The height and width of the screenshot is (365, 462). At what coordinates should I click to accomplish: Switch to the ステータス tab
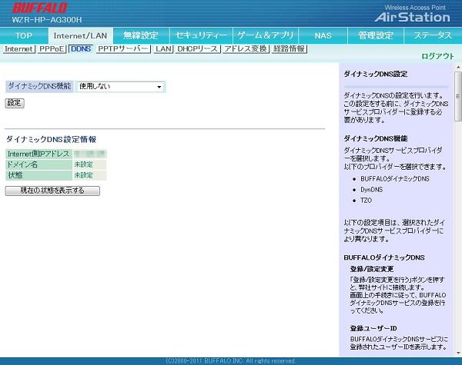pos(433,35)
